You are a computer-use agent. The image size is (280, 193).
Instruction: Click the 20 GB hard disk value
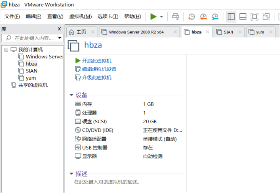[x=150, y=121]
